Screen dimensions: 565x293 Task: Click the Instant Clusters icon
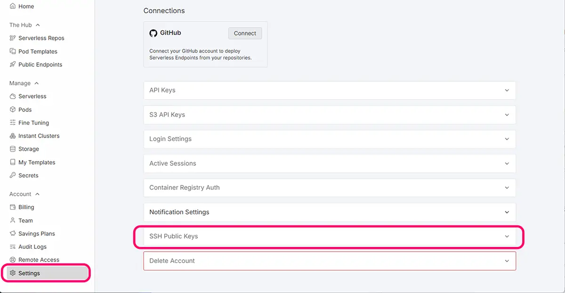[x=13, y=136]
